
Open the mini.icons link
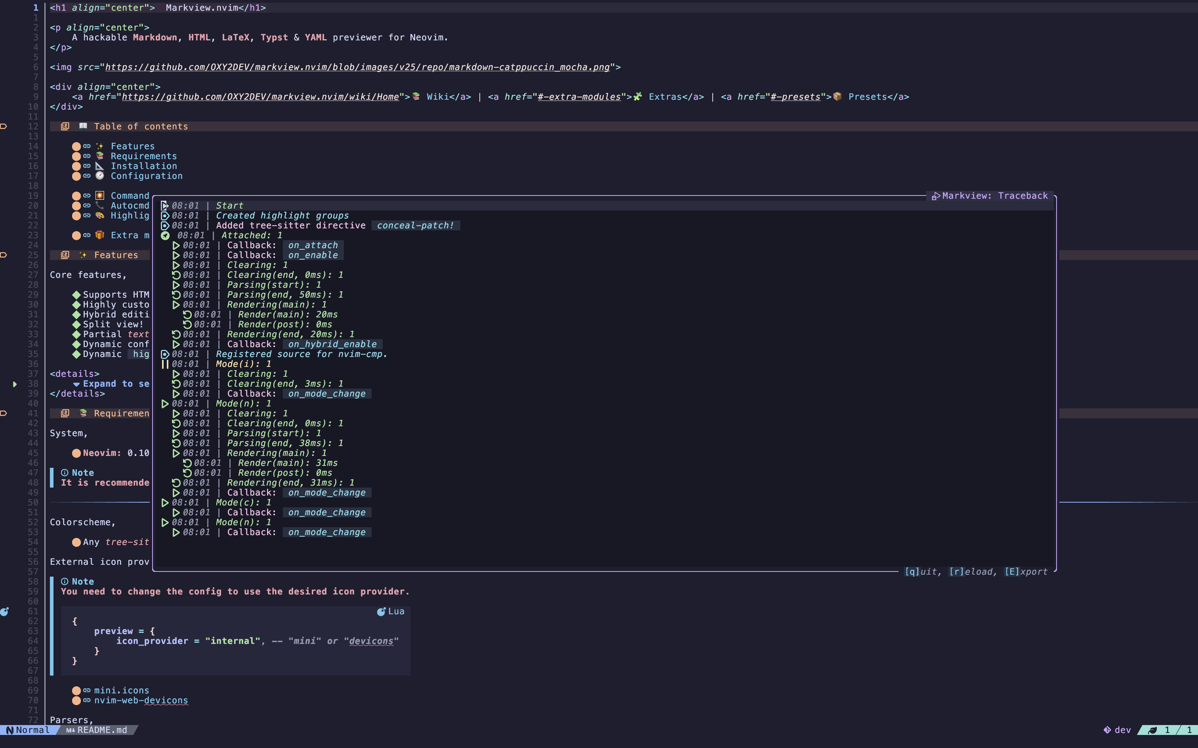coord(121,691)
